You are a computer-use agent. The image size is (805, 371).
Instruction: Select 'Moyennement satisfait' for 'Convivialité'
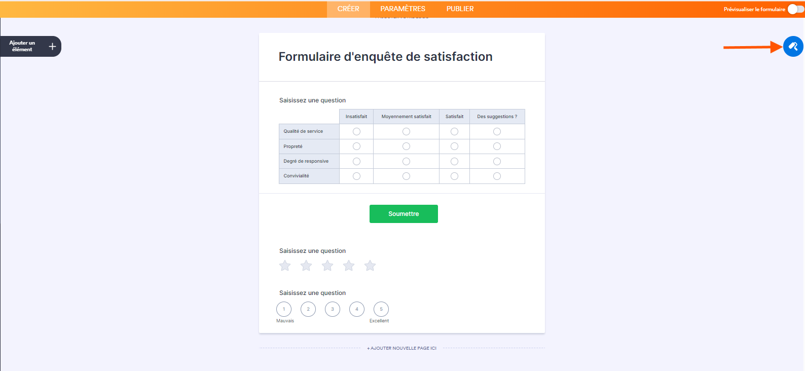pyautogui.click(x=406, y=176)
